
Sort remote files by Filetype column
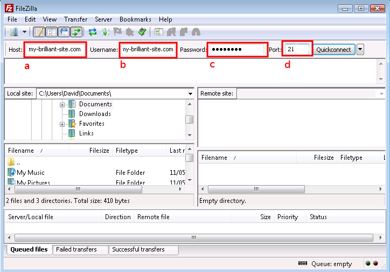point(359,158)
